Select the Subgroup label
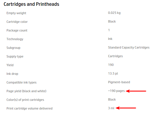The image size is (152, 113). [x=13, y=48]
